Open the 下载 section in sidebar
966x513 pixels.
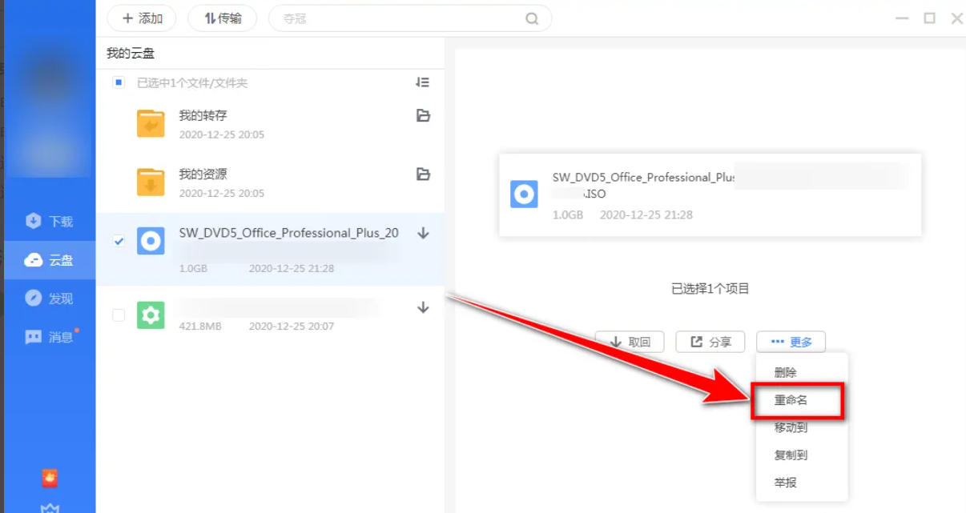click(50, 222)
